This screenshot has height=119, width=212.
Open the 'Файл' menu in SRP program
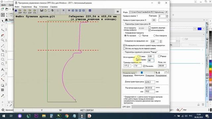[17, 7]
